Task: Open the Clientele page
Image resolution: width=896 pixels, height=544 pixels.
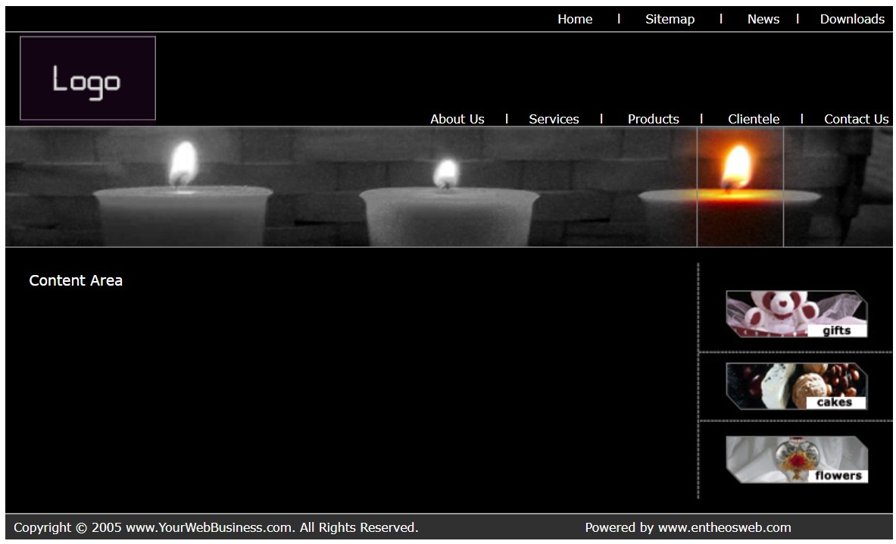Action: click(x=754, y=119)
